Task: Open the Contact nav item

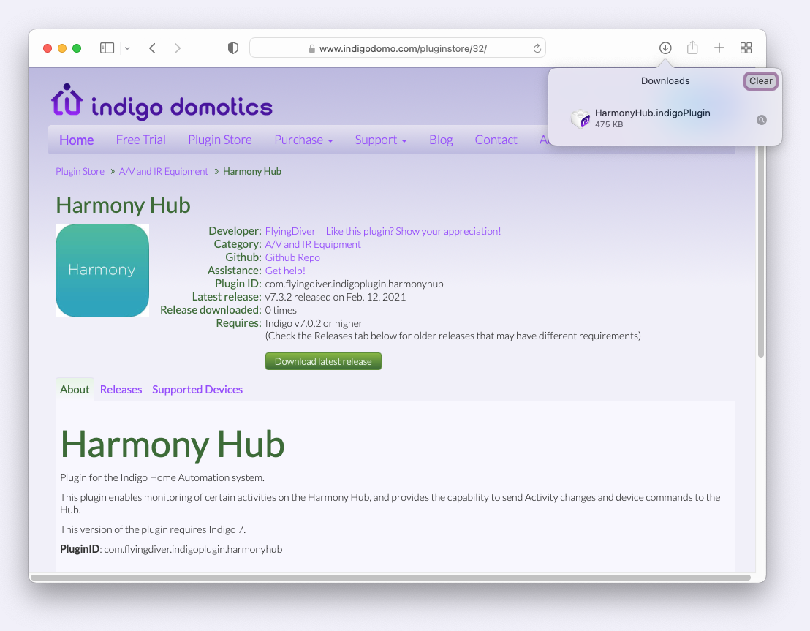Action: [496, 140]
